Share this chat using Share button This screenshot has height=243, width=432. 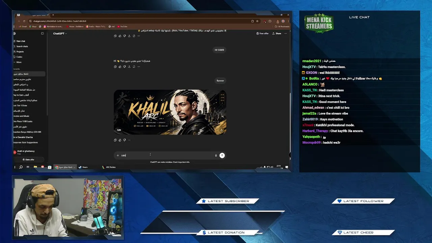pyautogui.click(x=277, y=33)
